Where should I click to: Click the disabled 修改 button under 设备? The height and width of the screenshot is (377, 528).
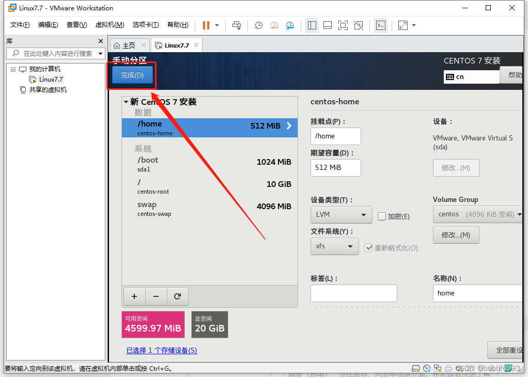456,168
